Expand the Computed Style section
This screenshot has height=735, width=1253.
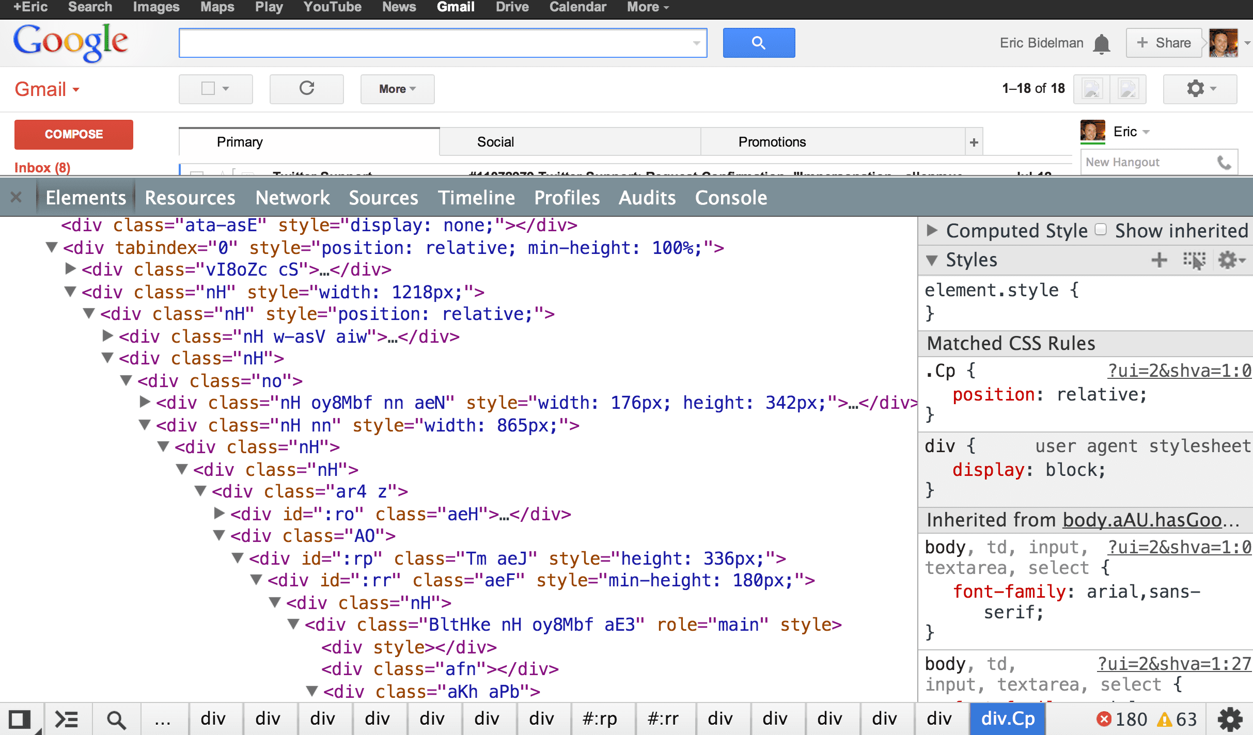point(932,232)
